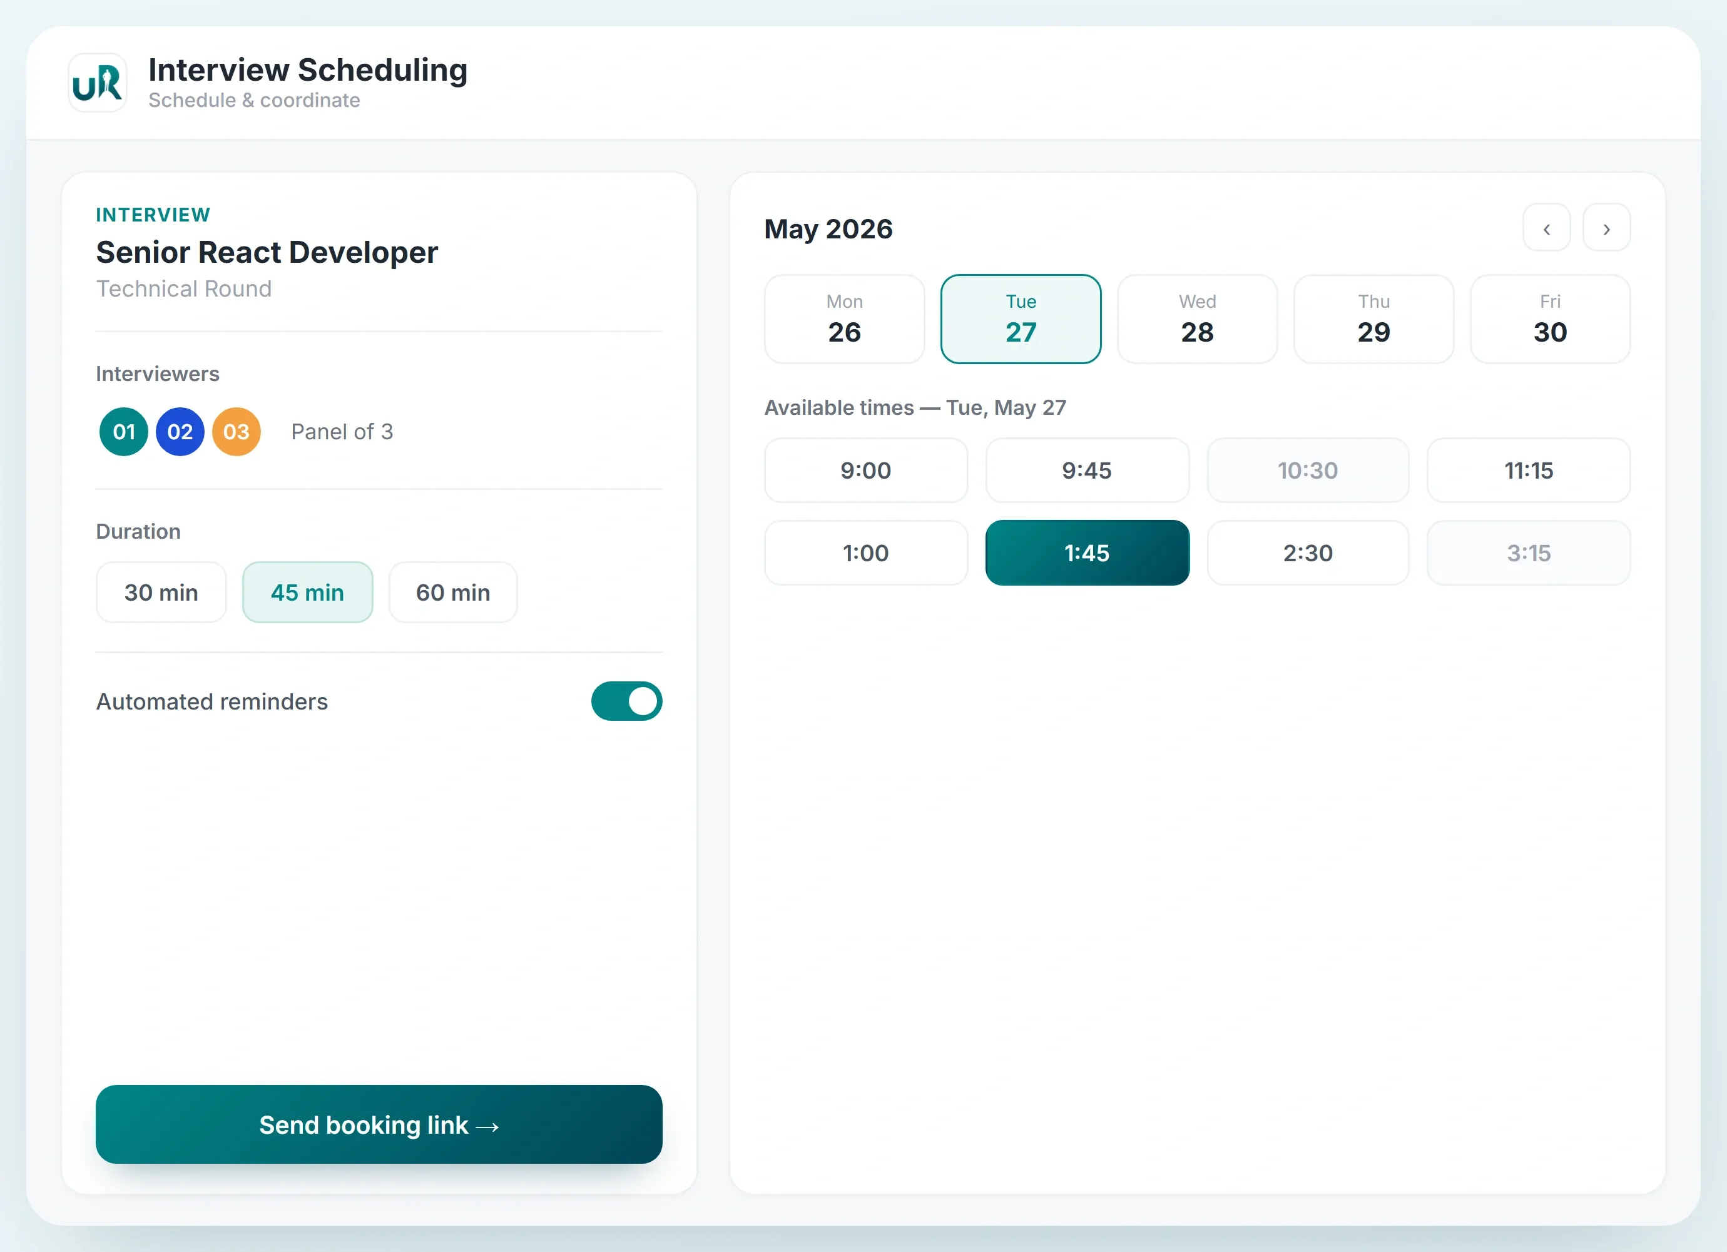Click Available times — Tue, May 27 text
The height and width of the screenshot is (1252, 1727).
[915, 407]
